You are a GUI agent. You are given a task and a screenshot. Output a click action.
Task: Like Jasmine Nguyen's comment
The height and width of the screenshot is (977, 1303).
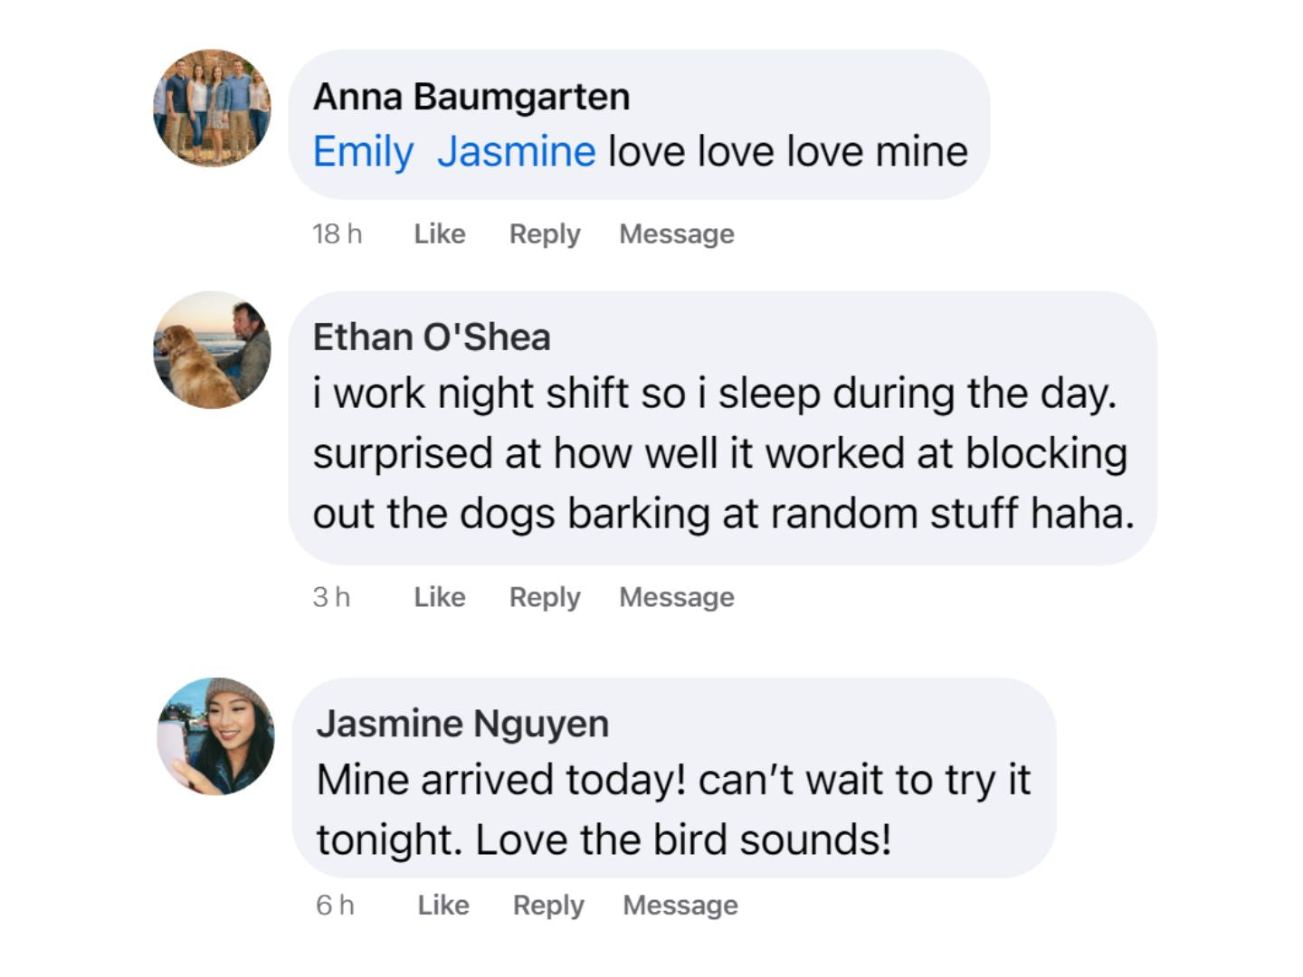(443, 905)
